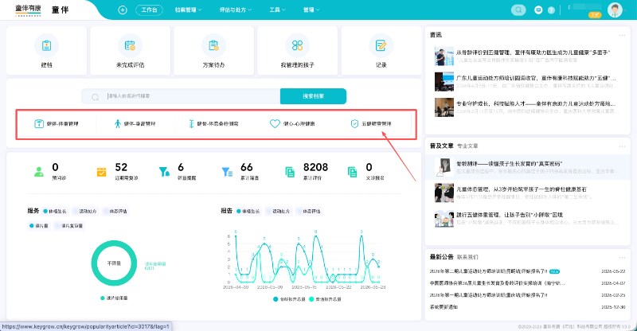The height and width of the screenshot is (331, 637).
Task: Open the 方案待办 clipboard icon
Action: pos(213,45)
